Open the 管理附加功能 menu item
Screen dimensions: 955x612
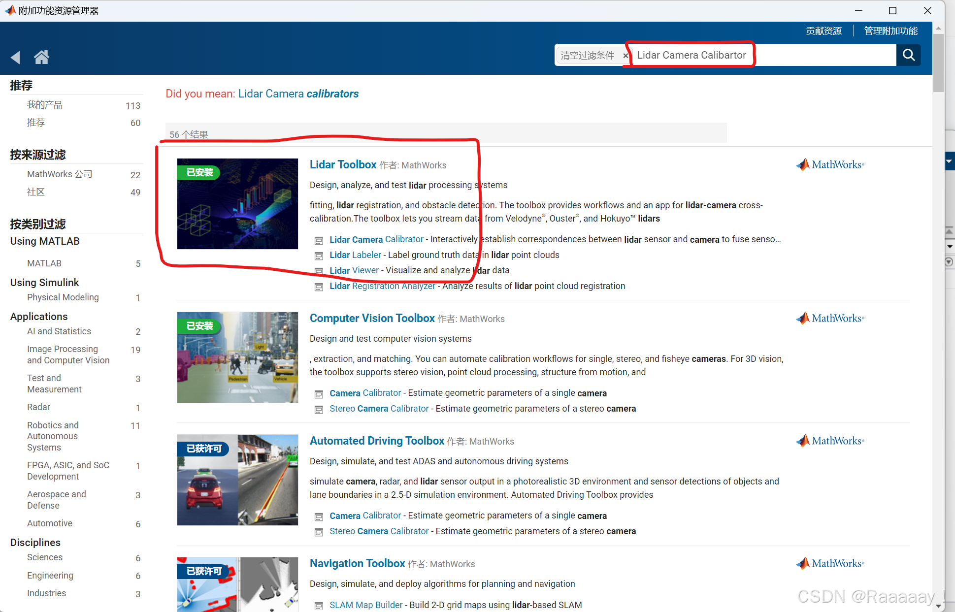point(890,31)
